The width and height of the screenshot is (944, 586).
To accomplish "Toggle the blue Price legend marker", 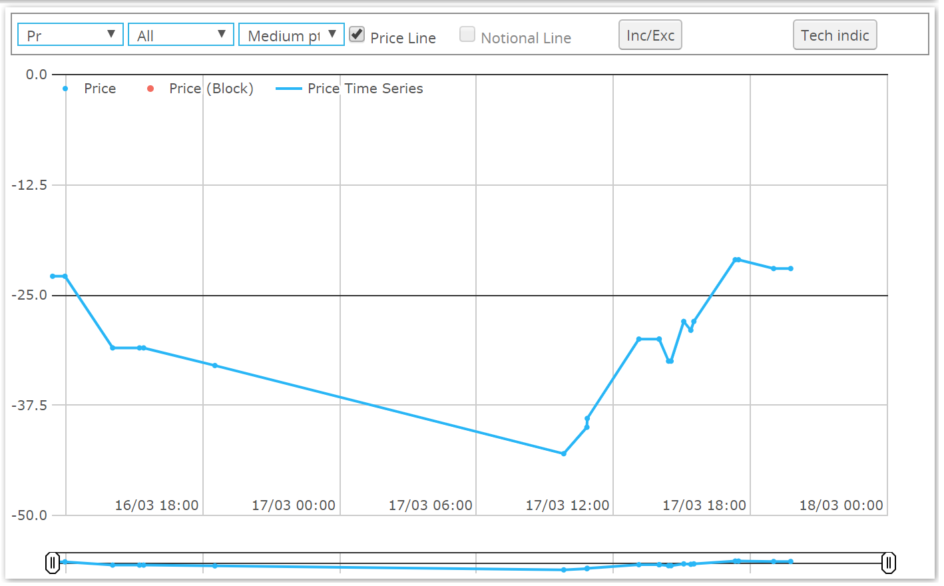I will [65, 88].
